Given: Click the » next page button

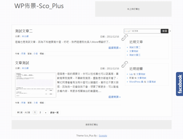Looking at the screenshot, I should click(x=46, y=112).
